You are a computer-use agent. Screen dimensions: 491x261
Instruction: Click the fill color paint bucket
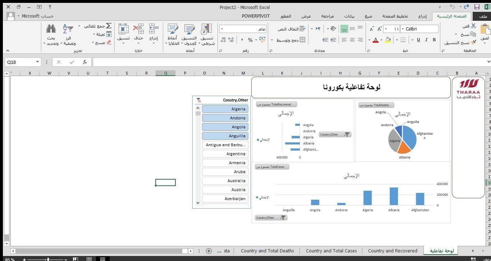[x=387, y=40]
